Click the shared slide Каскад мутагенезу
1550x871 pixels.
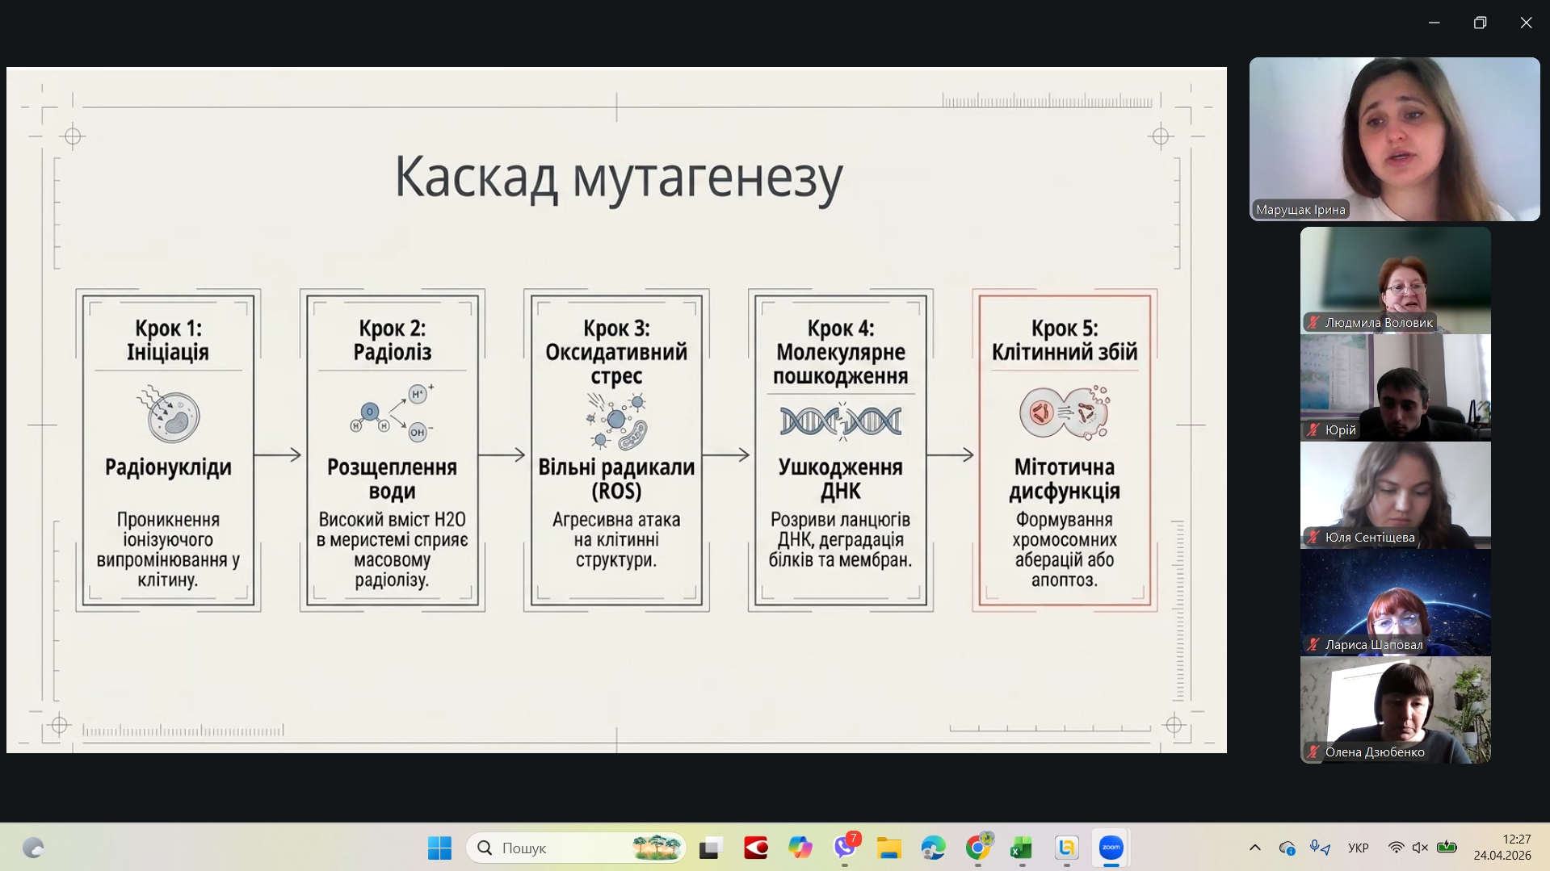616,410
